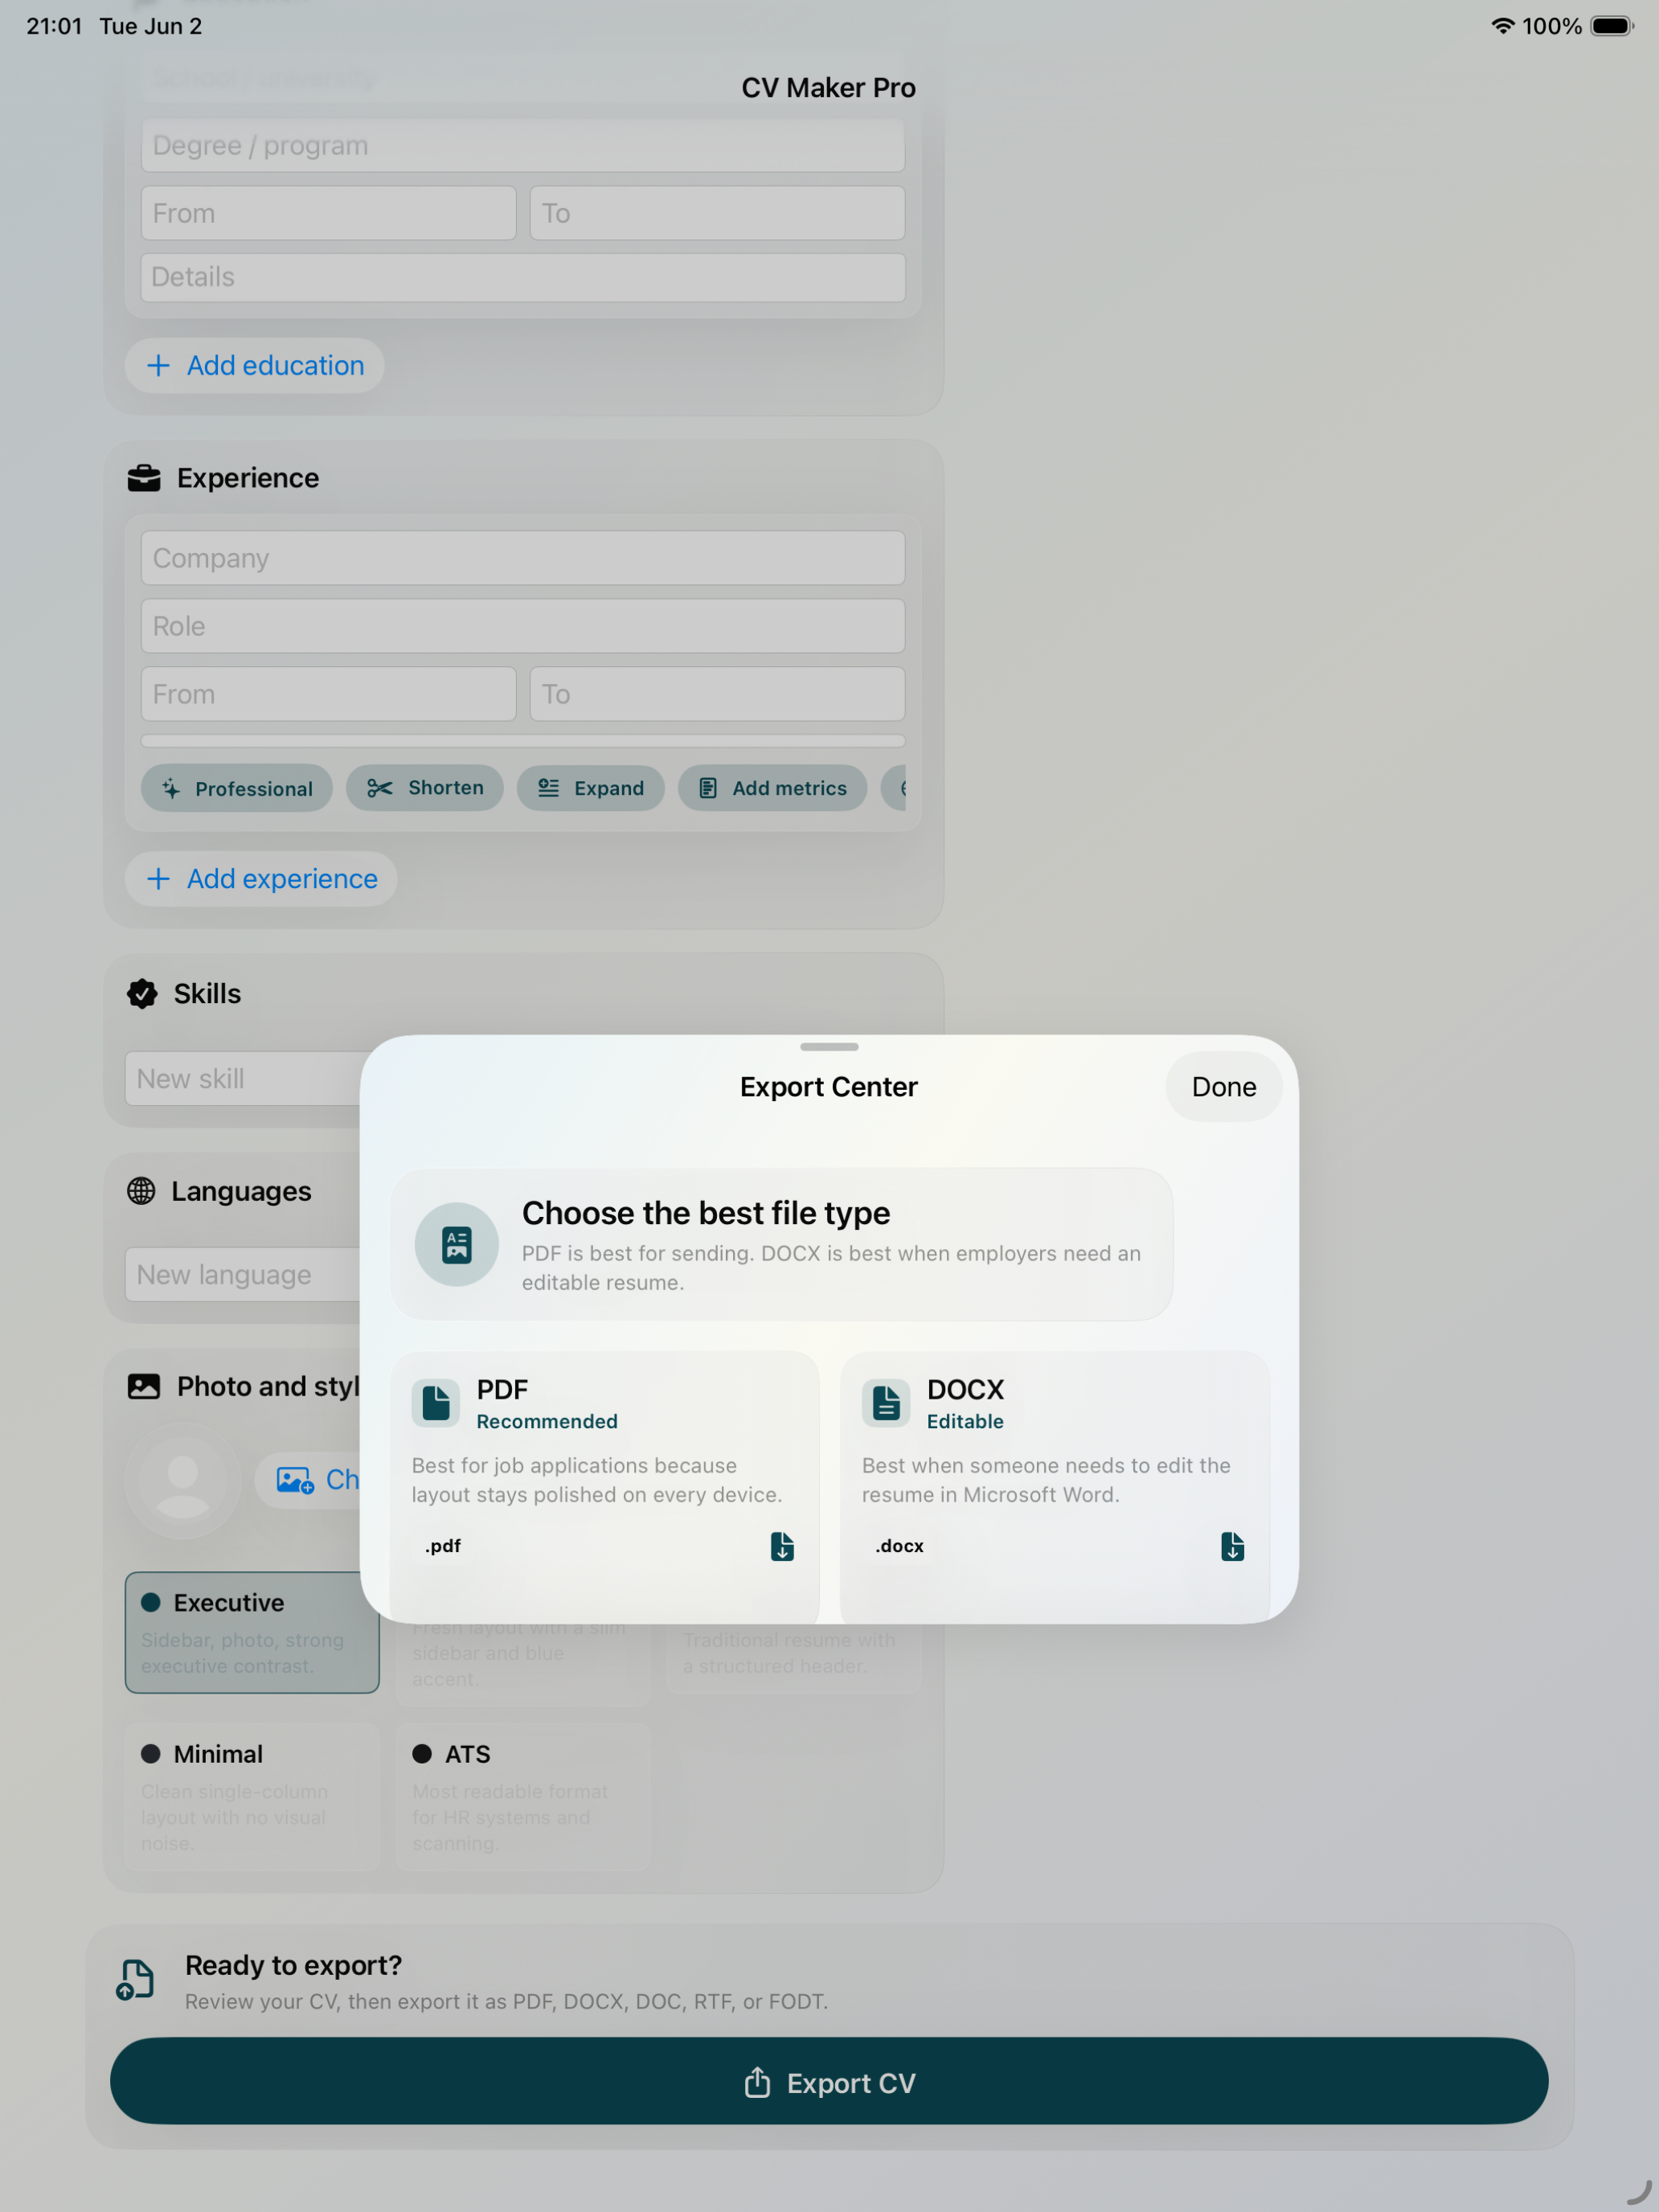
Task: Focus education Details field
Action: pos(523,277)
